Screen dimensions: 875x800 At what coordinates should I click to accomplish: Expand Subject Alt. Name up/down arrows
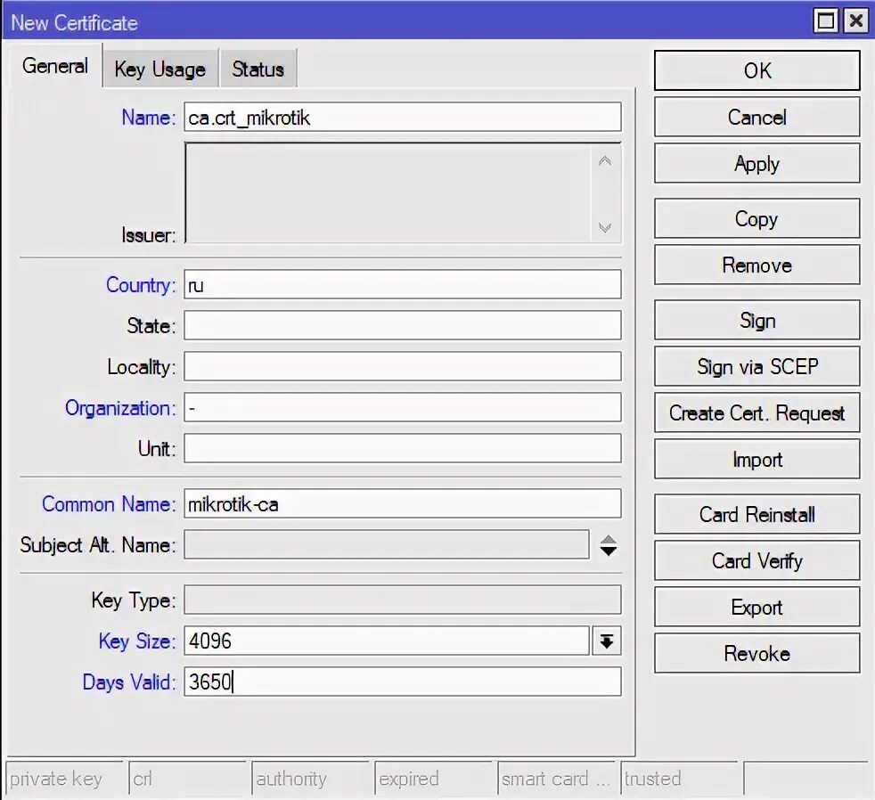pyautogui.click(x=609, y=545)
